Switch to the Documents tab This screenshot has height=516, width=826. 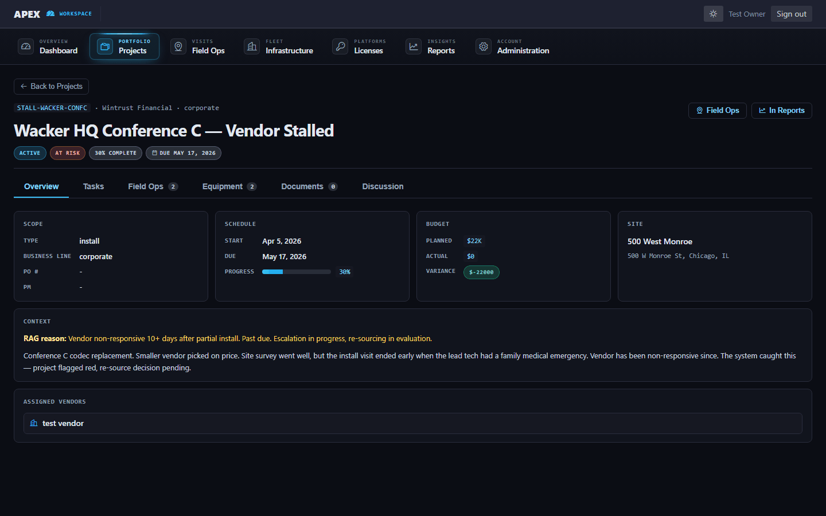tap(309, 187)
